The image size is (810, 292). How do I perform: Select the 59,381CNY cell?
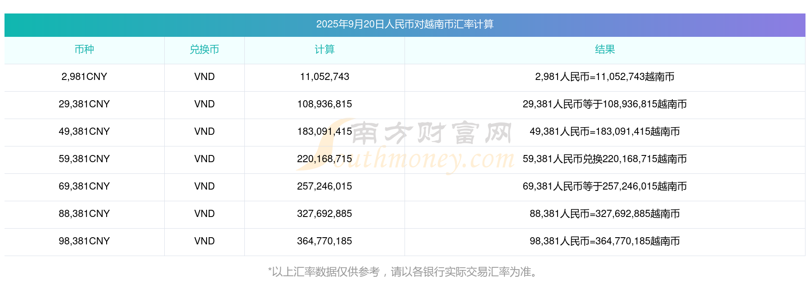(x=84, y=159)
